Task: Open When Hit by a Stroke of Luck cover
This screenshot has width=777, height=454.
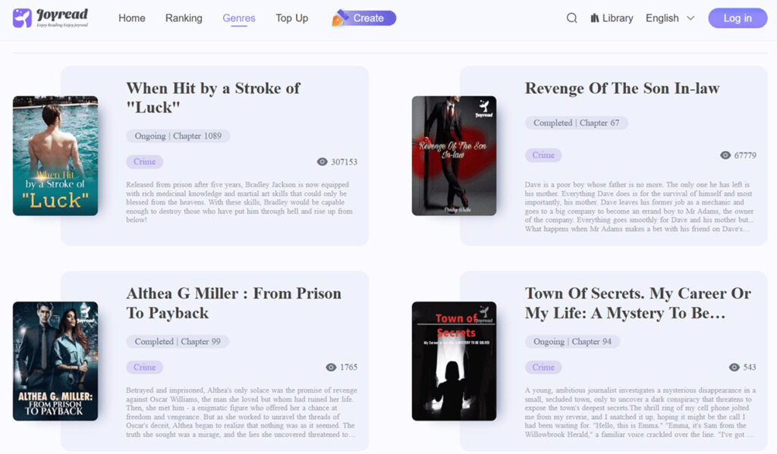Action: click(x=55, y=156)
